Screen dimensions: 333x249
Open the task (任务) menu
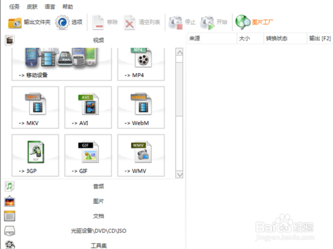click(x=14, y=7)
